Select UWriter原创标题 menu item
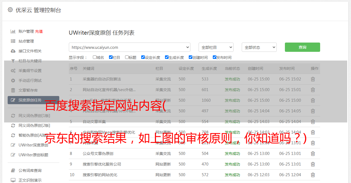The image size is (351, 183). [33, 155]
